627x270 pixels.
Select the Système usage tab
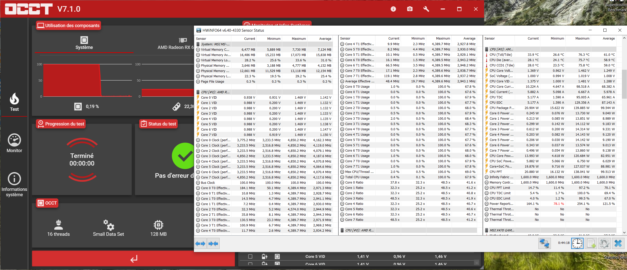[84, 43]
